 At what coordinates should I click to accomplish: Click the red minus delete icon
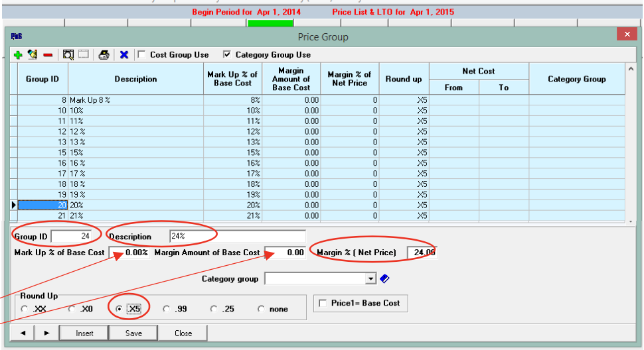pos(48,55)
